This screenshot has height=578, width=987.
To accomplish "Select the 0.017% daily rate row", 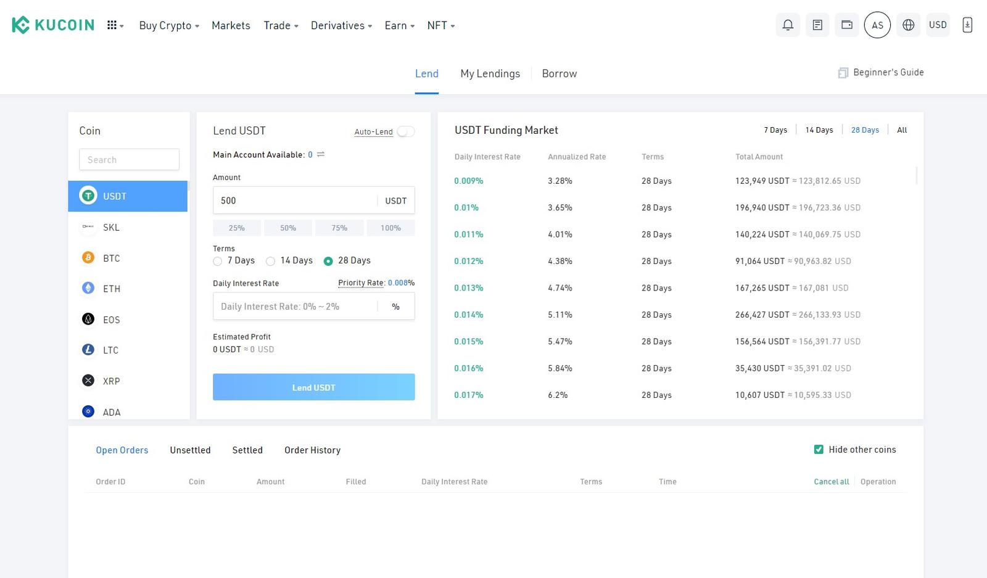I will click(680, 395).
